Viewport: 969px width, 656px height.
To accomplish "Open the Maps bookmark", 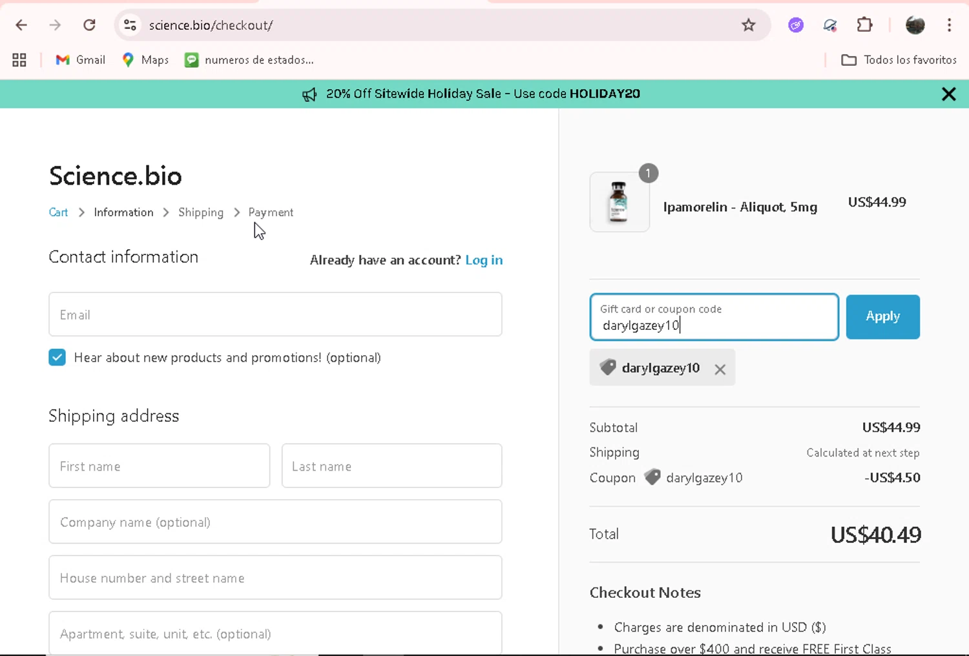I will (145, 60).
